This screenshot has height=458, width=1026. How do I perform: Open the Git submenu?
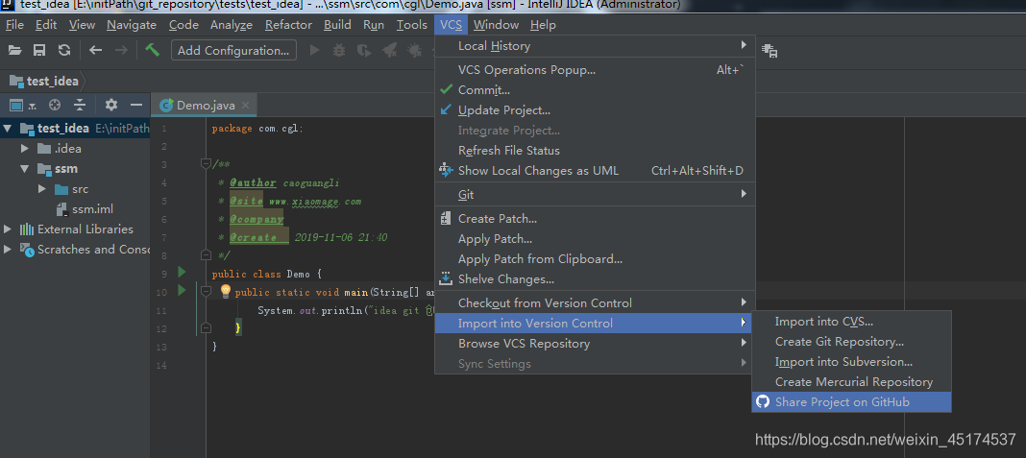tap(595, 194)
